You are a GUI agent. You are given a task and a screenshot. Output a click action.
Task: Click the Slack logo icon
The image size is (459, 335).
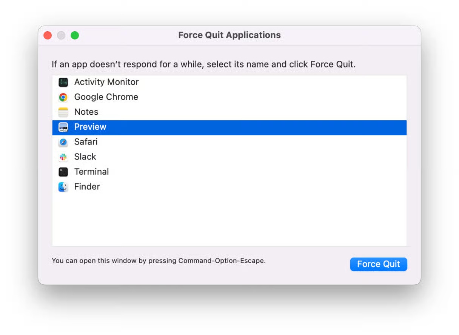coord(63,157)
